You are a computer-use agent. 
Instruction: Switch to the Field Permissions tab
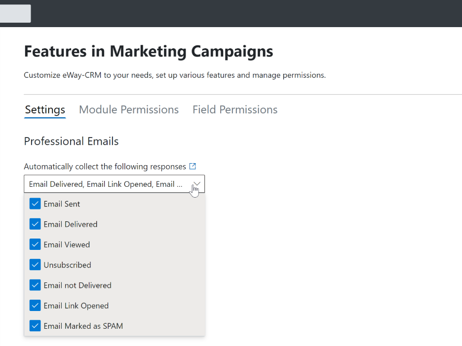tap(235, 109)
